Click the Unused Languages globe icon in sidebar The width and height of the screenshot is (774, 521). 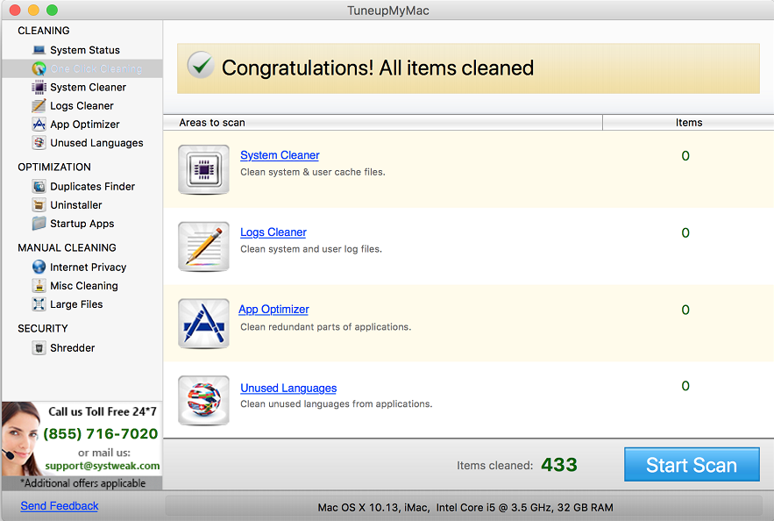pos(39,143)
